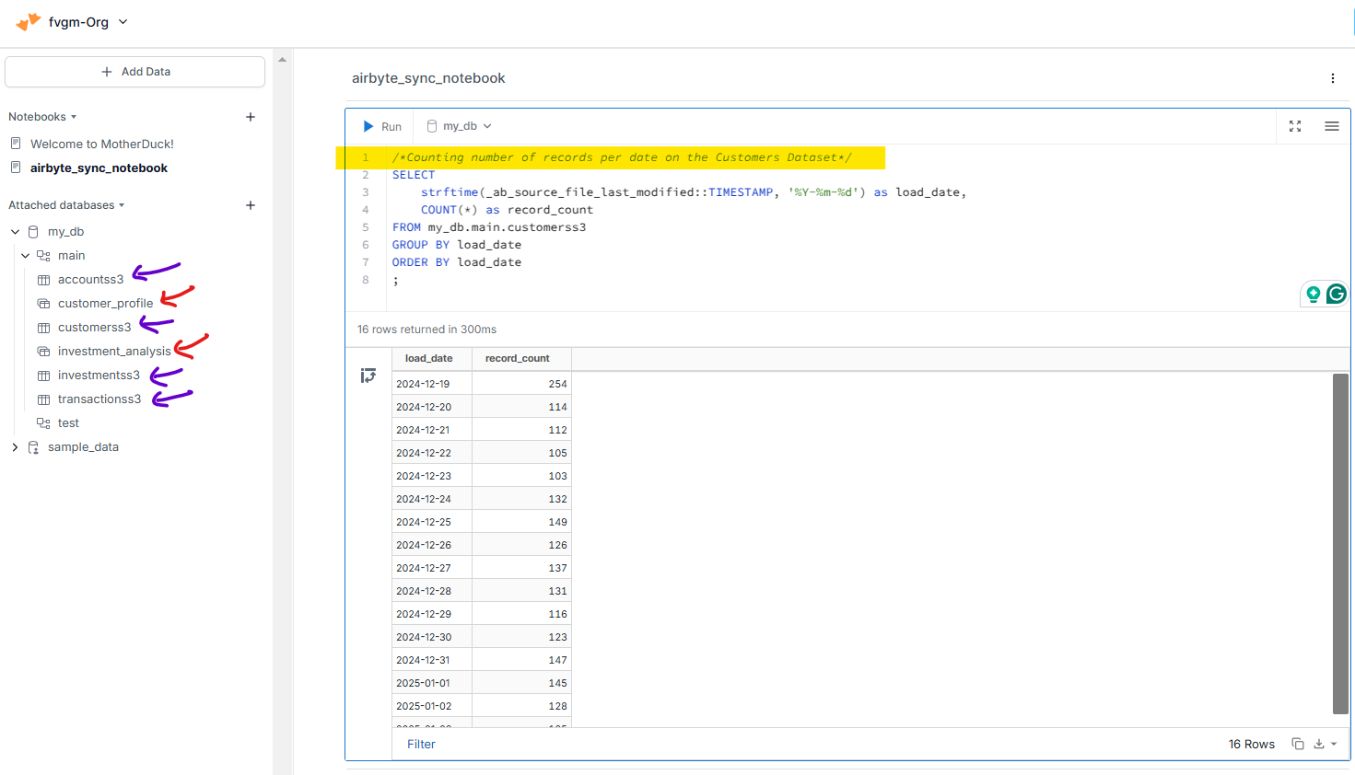The image size is (1355, 775).
Task: Collapse the my_db database tree
Action: [x=15, y=232]
